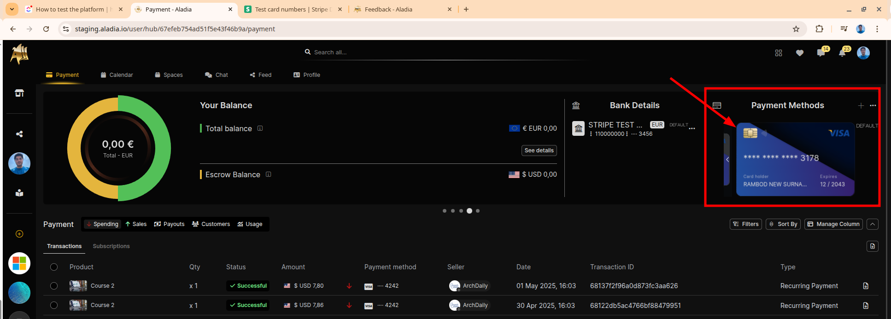This screenshot has height=319, width=891.
Task: Open tab search dropdown arrow
Action: click(12, 9)
